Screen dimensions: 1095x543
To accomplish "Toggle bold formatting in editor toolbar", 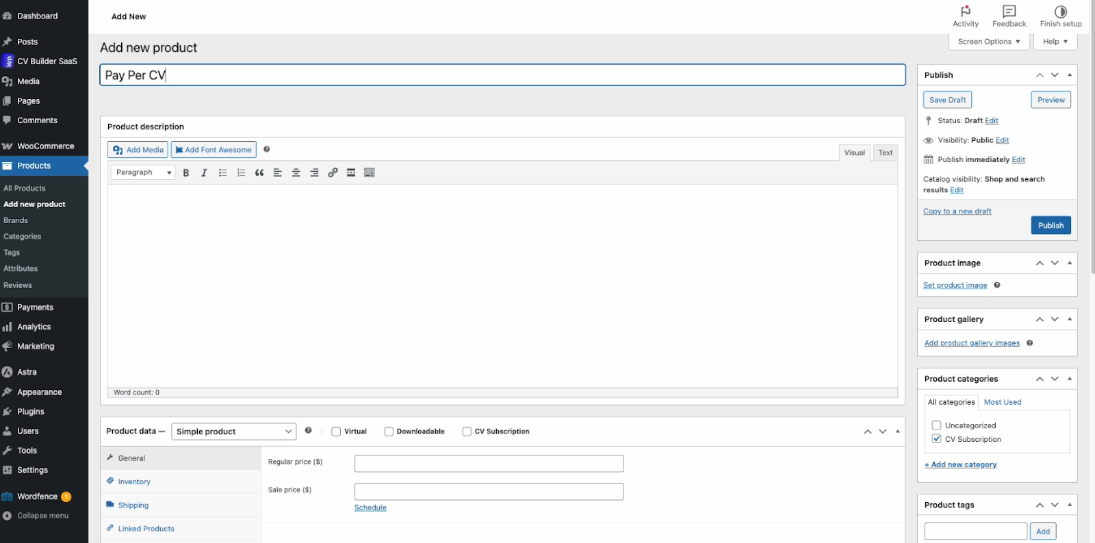I will tap(185, 173).
